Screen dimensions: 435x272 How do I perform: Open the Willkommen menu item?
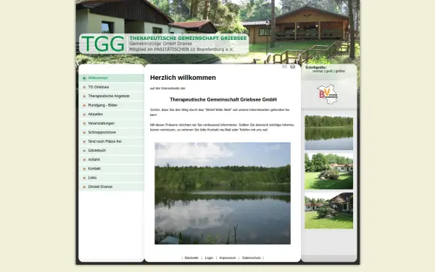pyautogui.click(x=111, y=78)
